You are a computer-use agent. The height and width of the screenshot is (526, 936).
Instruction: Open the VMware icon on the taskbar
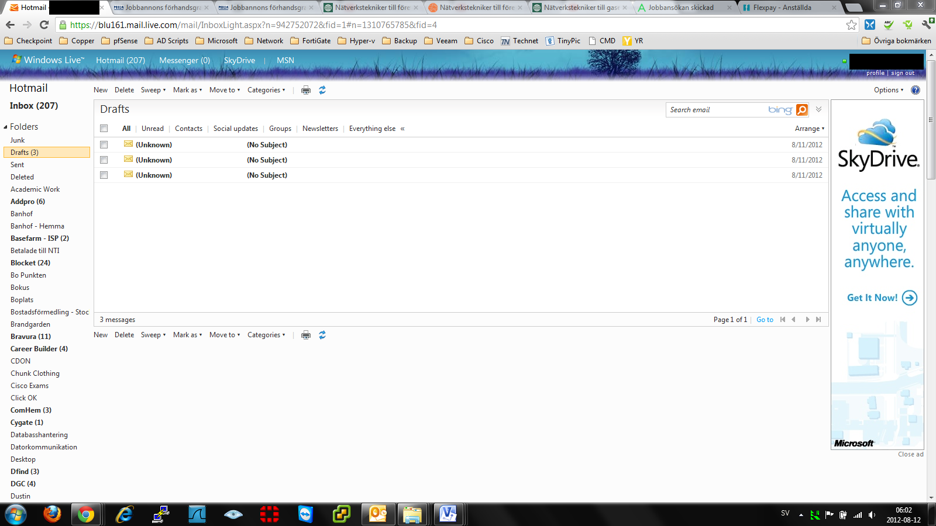342,514
